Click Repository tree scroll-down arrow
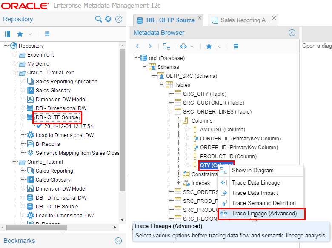332x248 pixels. (x=123, y=220)
